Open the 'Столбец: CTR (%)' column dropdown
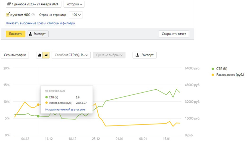The height and width of the screenshot is (151, 247). (71, 55)
